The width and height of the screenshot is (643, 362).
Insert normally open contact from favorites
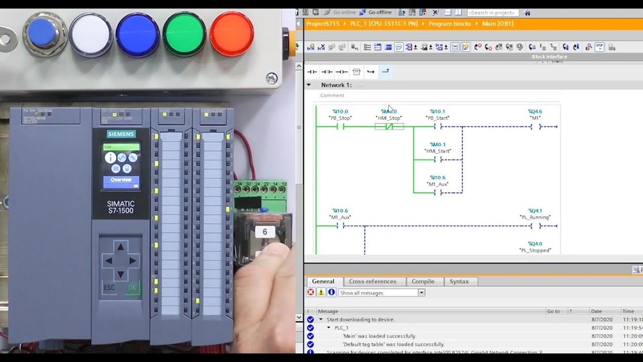coord(312,72)
